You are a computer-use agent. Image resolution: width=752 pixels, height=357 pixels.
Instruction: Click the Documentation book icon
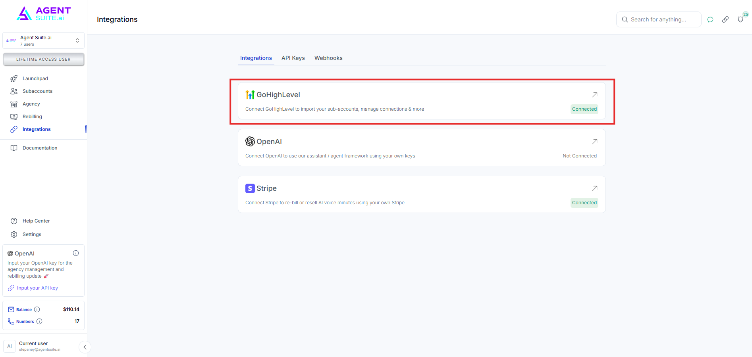[x=14, y=148]
